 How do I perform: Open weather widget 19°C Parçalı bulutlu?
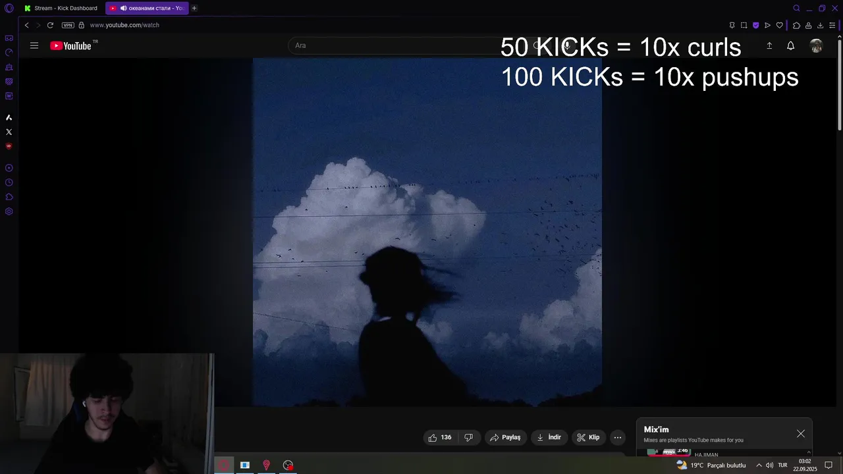pyautogui.click(x=711, y=465)
